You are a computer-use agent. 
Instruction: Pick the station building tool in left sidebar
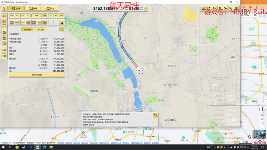pos(4,32)
